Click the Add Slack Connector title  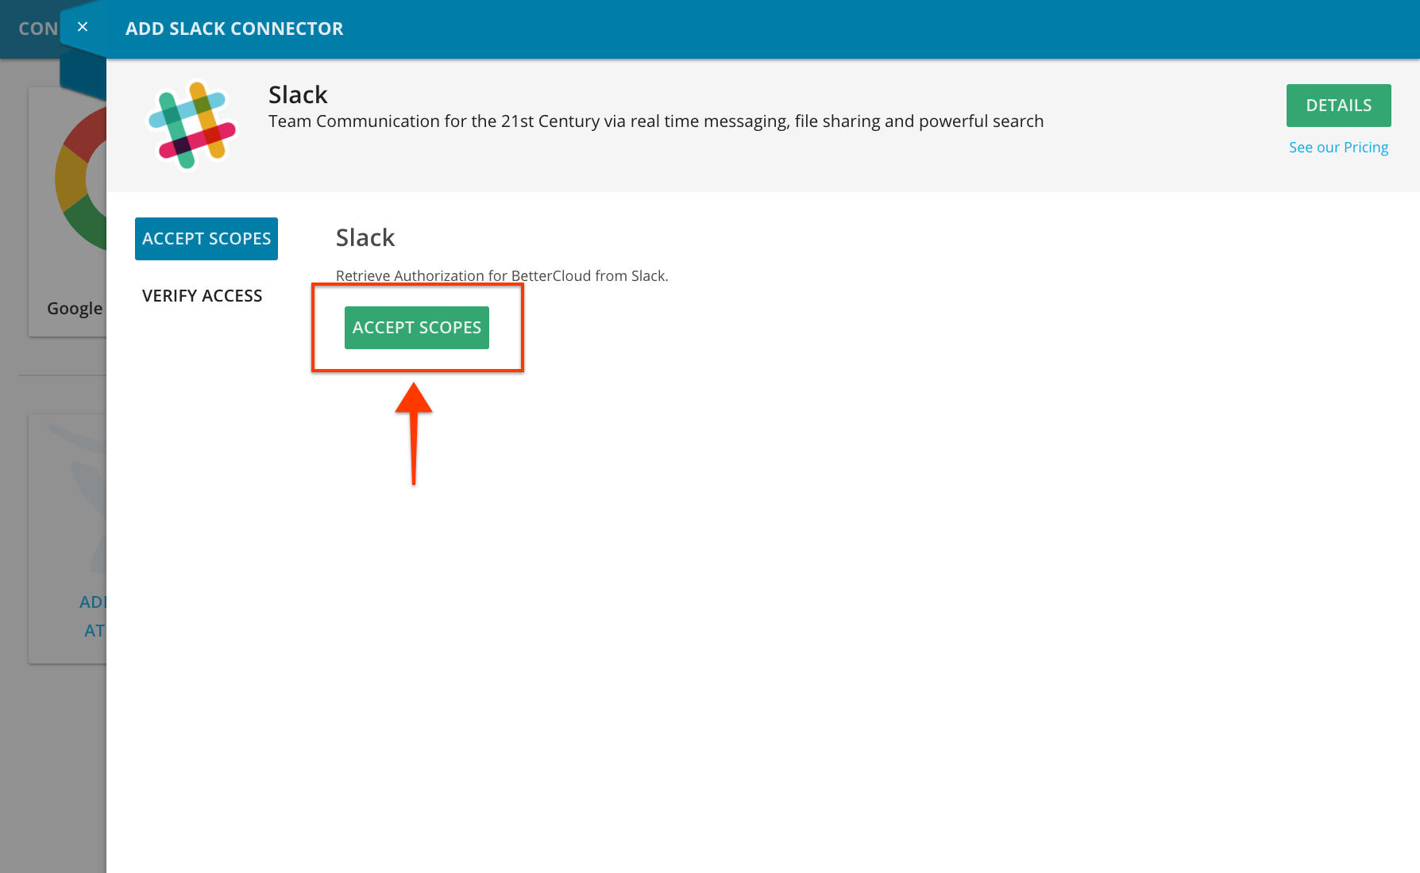[x=234, y=29]
